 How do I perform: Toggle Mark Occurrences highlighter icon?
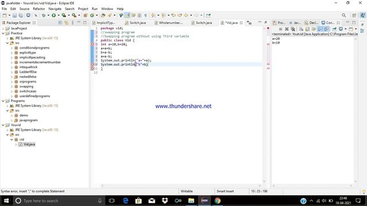pyautogui.click(x=127, y=15)
